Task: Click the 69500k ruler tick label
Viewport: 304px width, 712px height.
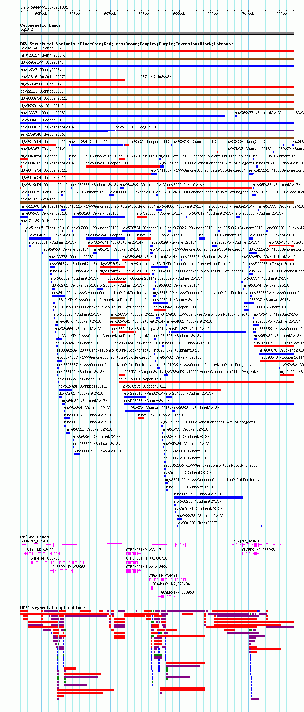Action: 41,14
